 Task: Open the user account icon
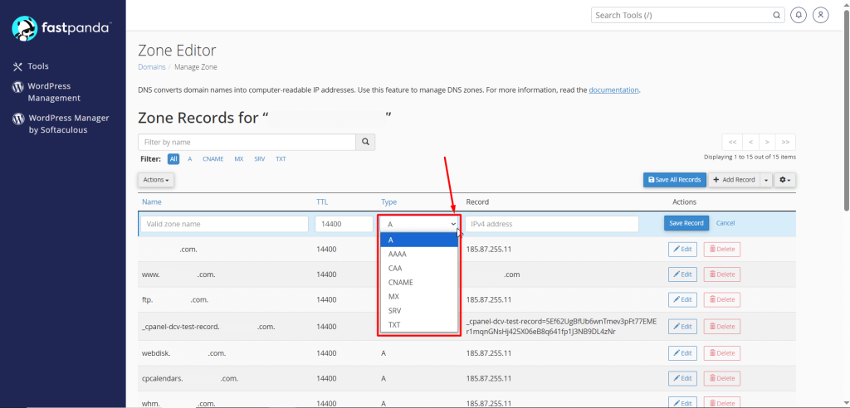(x=821, y=15)
